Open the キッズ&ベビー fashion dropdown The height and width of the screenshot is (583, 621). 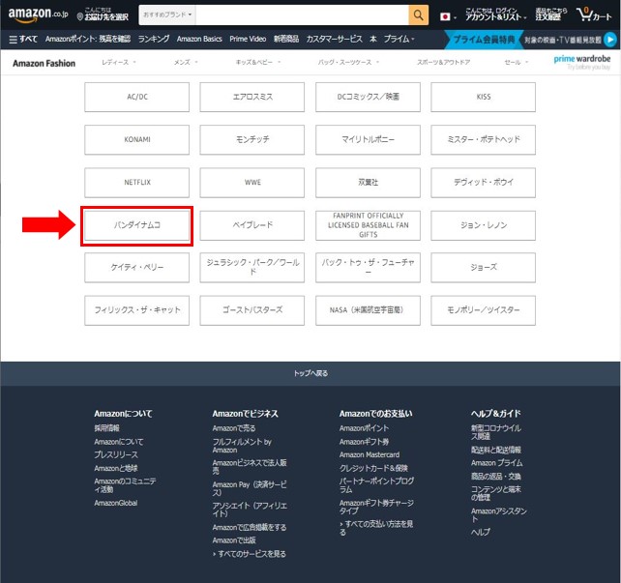[x=258, y=62]
